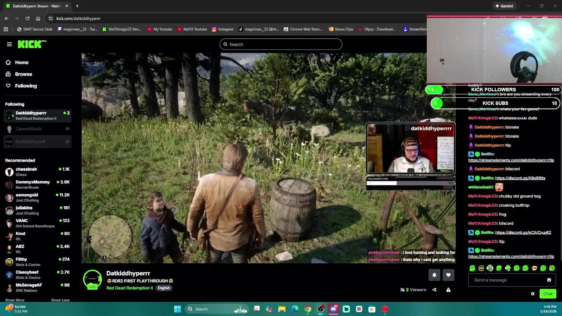Open the Chrome apps grid icon
Viewport: 562px width, 316px height.
point(6,29)
